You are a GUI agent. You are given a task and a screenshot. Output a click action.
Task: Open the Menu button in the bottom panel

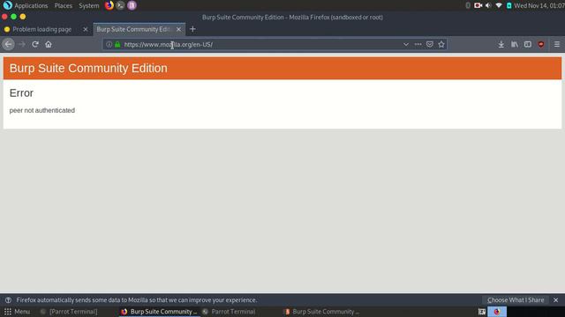point(17,312)
